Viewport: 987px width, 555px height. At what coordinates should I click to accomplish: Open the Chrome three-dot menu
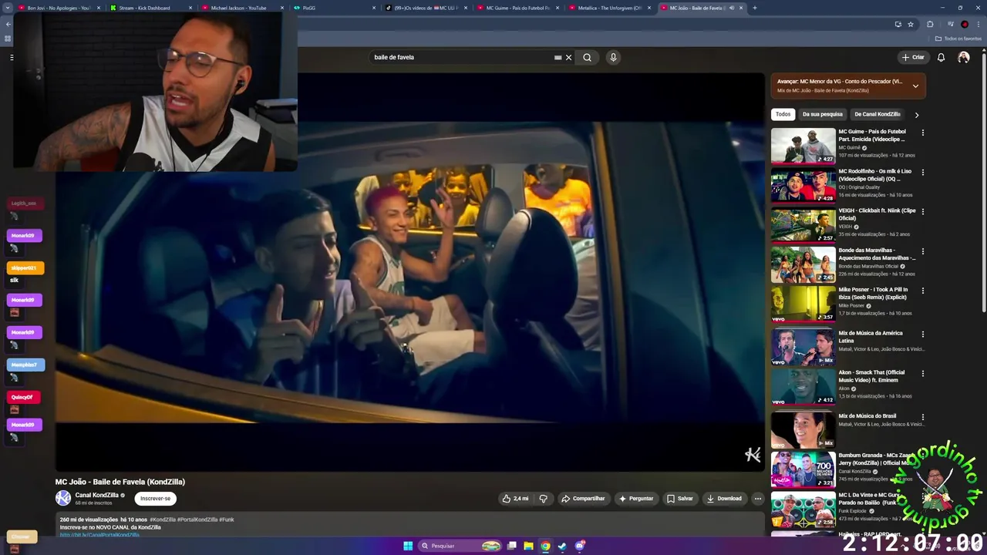pyautogui.click(x=977, y=24)
